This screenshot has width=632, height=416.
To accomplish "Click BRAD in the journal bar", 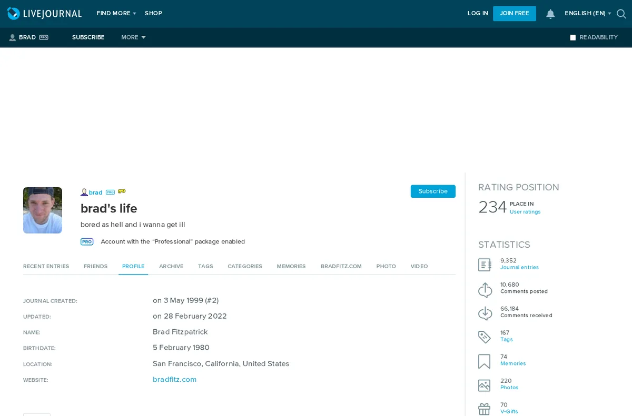I will point(27,37).
